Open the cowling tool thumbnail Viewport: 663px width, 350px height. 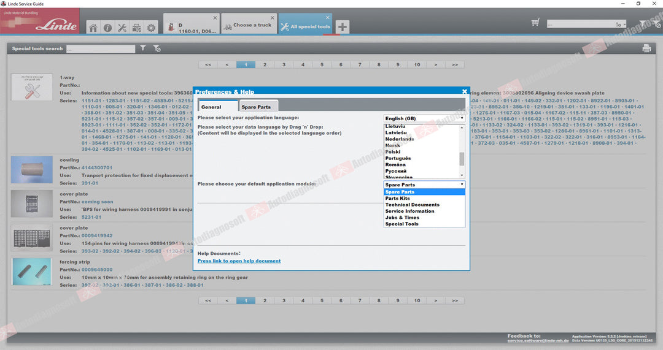(x=32, y=169)
